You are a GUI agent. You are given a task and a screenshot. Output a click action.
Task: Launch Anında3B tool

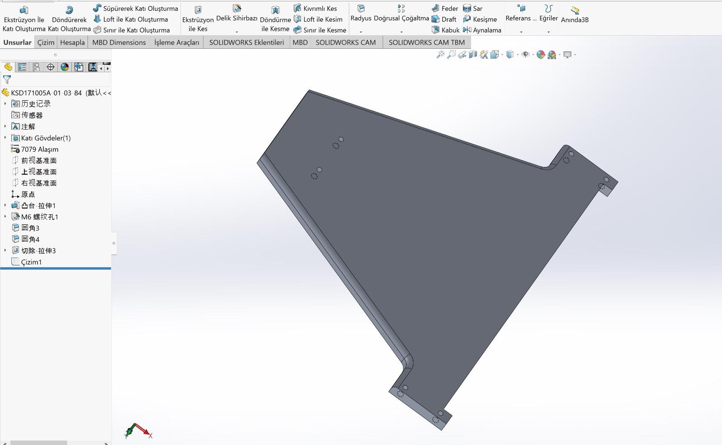574,14
